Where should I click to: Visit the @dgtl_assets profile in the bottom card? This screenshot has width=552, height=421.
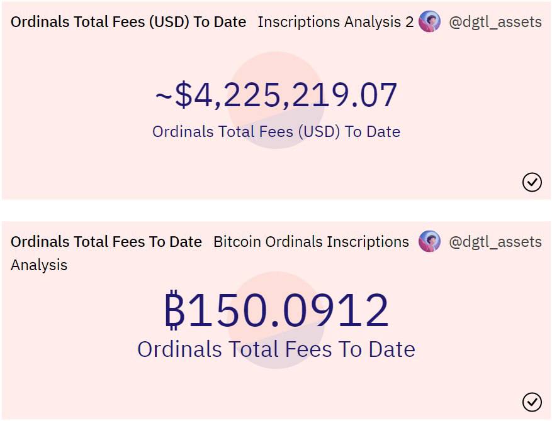pos(495,241)
